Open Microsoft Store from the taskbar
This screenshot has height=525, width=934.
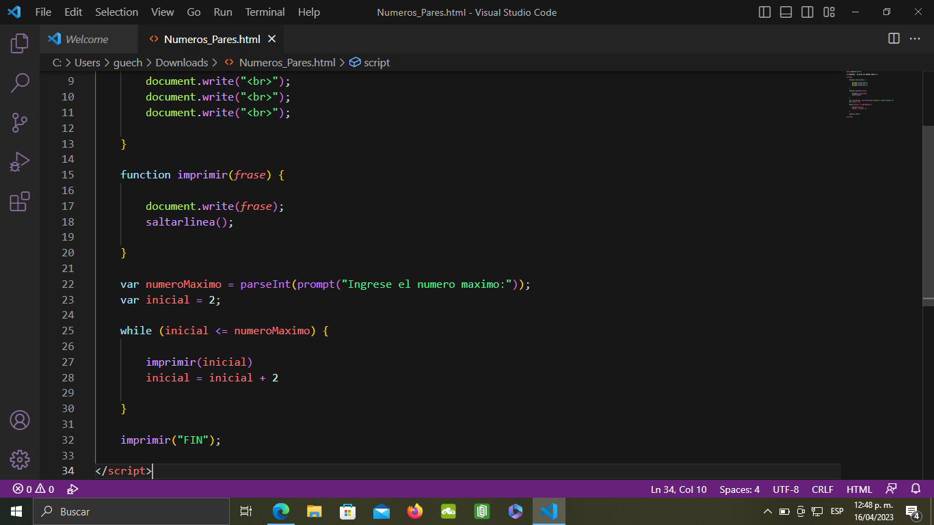pyautogui.click(x=347, y=511)
